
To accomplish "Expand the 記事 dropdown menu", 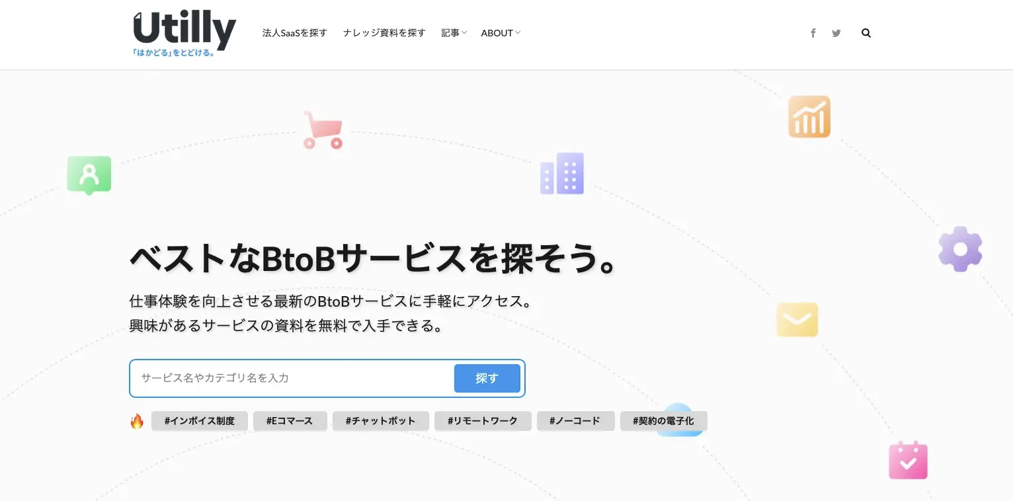I will pos(454,33).
